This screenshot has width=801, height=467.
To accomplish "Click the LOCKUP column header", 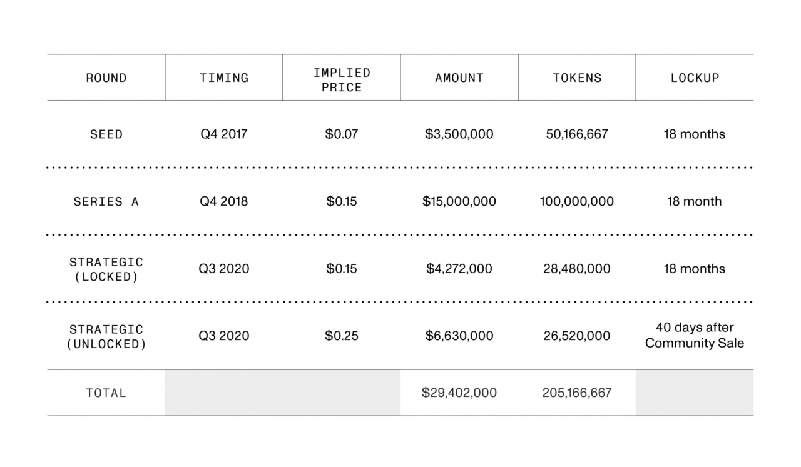I will [x=695, y=78].
